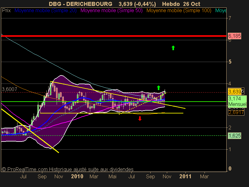
Task: Click the Nov label next to 2011
Action: [x=167, y=176]
